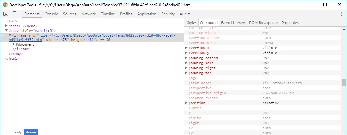The height and width of the screenshot is (135, 347).
Task: Select html in the breadcrumb bar
Action: pos(6,132)
